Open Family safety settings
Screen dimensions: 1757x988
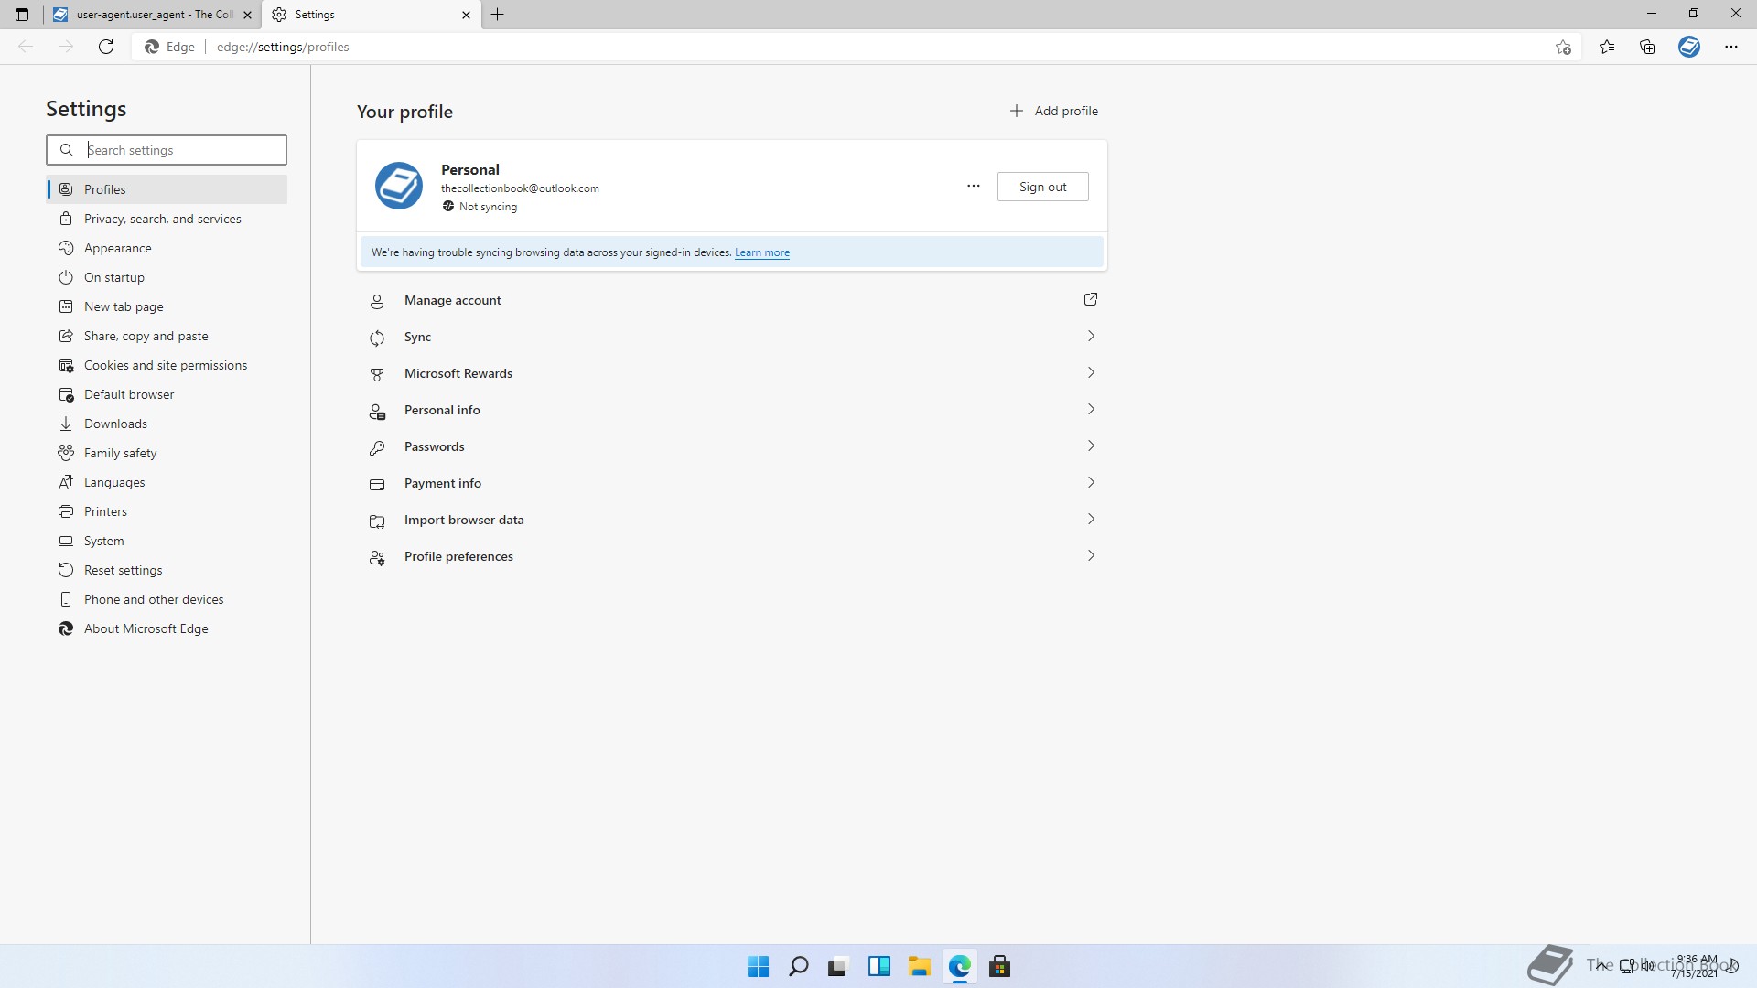point(167,453)
